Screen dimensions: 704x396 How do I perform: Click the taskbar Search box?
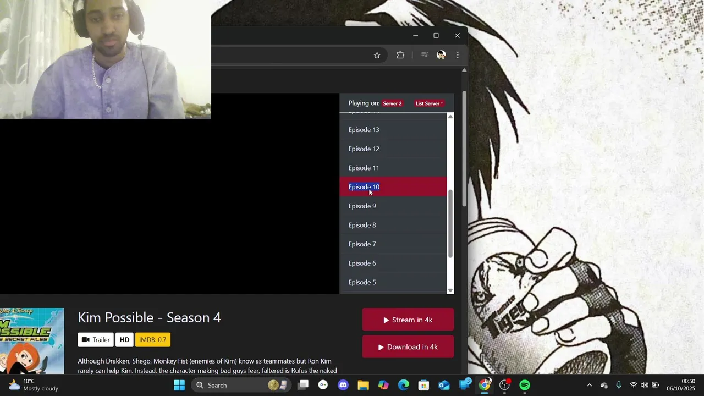(241, 385)
